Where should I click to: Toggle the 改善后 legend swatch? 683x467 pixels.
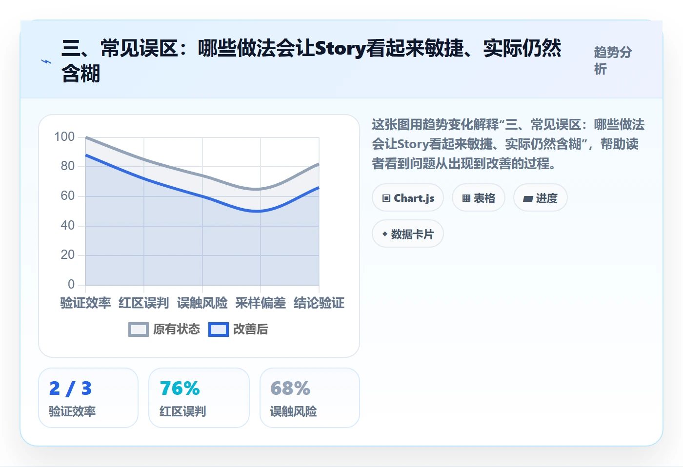click(x=219, y=330)
